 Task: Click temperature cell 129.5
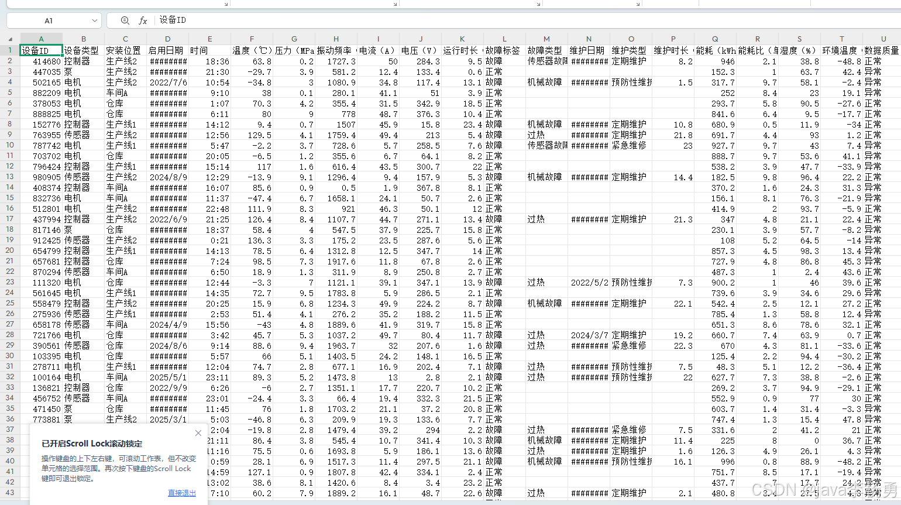[252, 135]
